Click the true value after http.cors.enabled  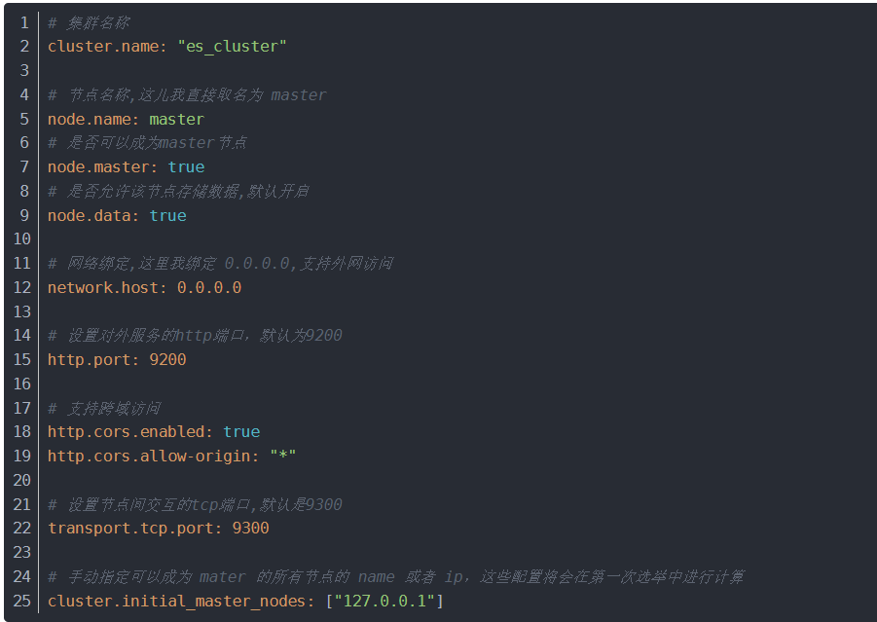[241, 432]
